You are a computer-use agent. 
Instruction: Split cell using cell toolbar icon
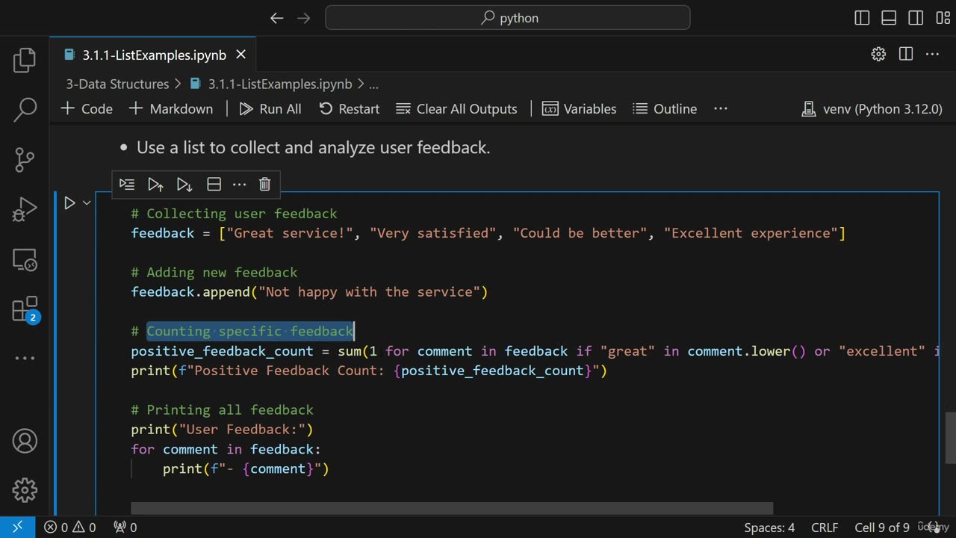(x=214, y=184)
